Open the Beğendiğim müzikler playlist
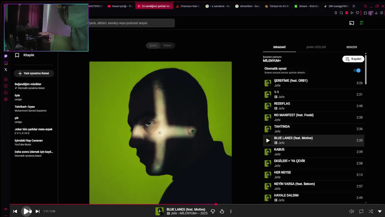385x217 pixels. pos(34,86)
